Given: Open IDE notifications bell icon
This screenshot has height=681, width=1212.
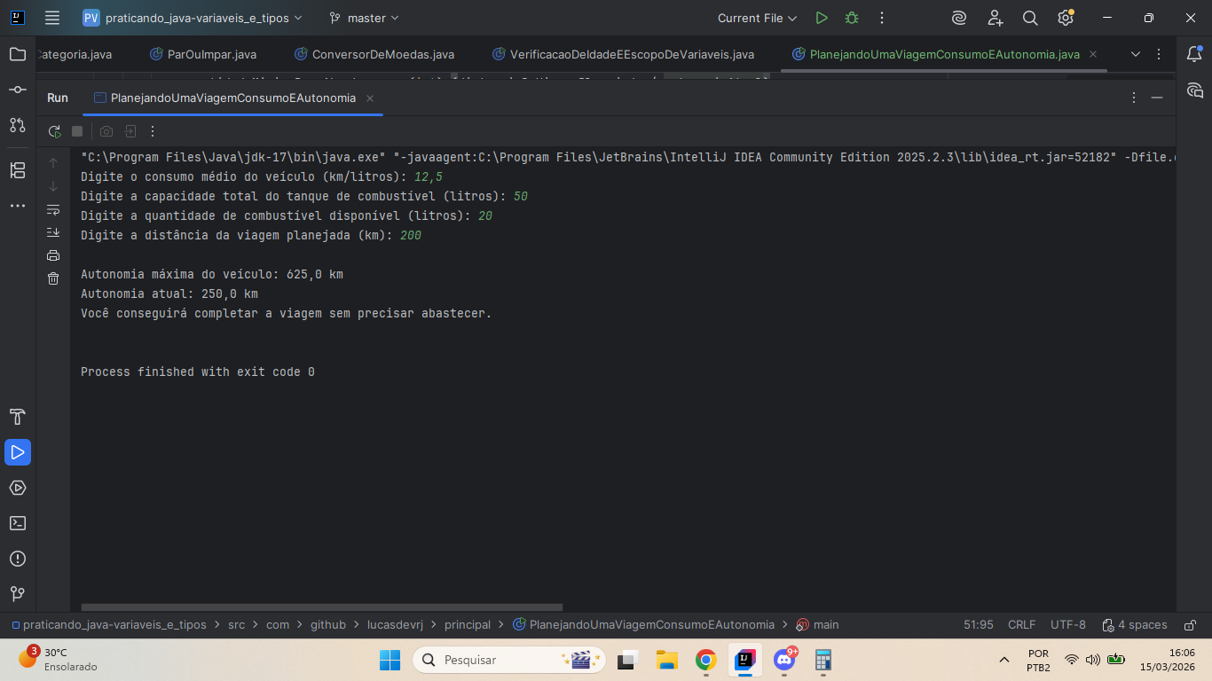Looking at the screenshot, I should point(1194,54).
